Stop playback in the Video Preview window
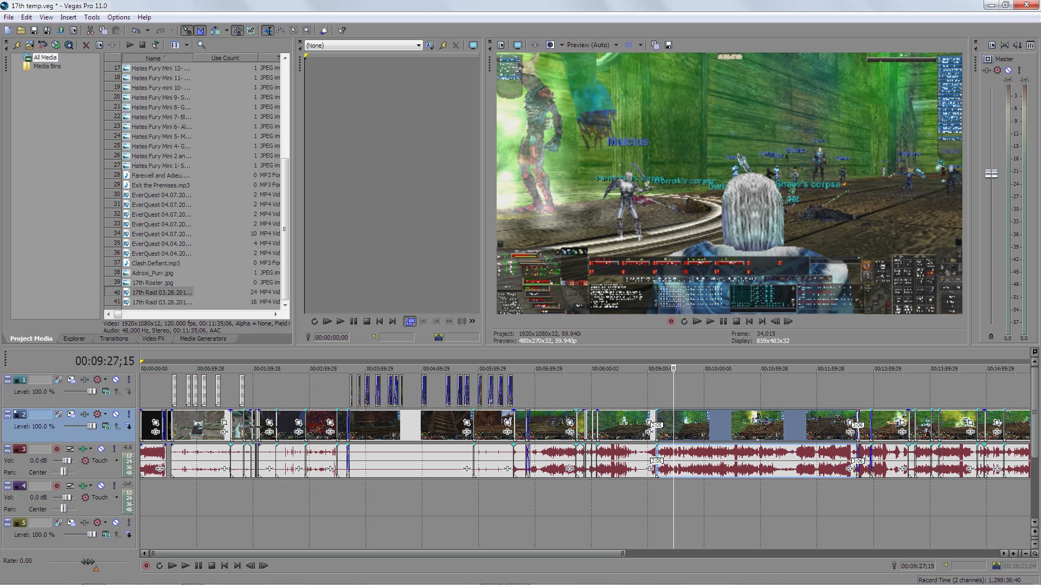 tap(736, 321)
